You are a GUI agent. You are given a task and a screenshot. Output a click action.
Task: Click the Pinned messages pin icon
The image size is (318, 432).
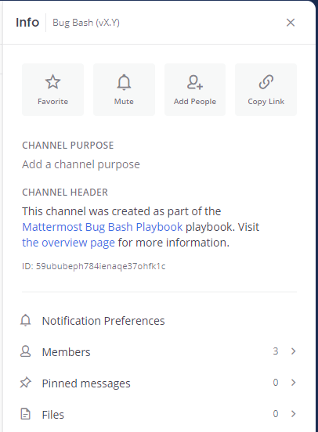(26, 383)
